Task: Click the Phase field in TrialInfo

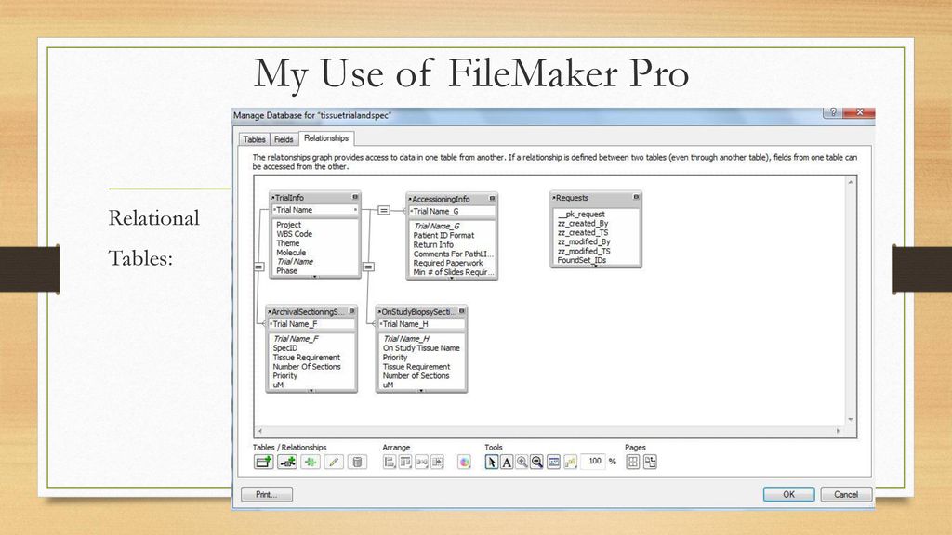Action: tap(286, 271)
